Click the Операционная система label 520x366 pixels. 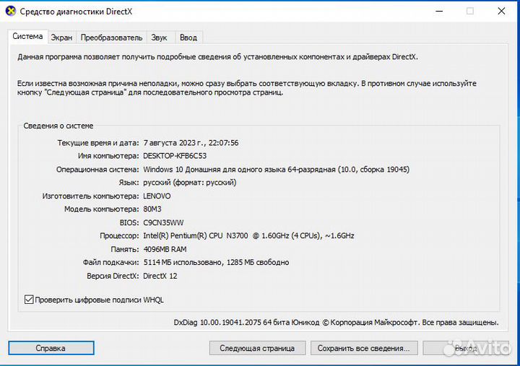pyautogui.click(x=97, y=170)
